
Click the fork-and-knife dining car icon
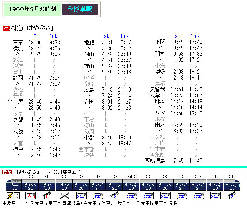64,196
